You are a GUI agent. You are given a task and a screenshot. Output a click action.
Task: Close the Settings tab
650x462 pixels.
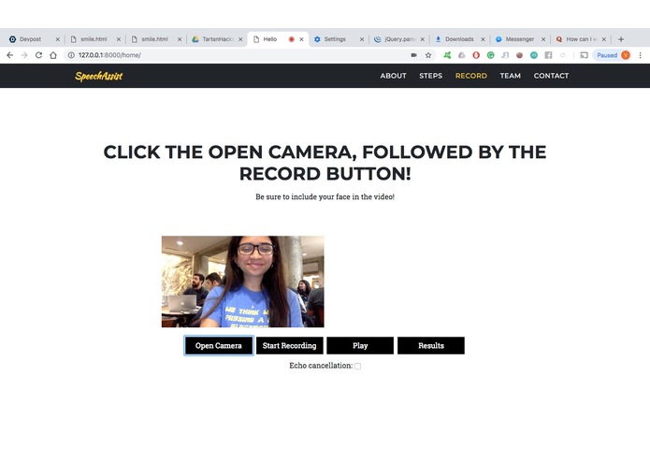tap(362, 39)
